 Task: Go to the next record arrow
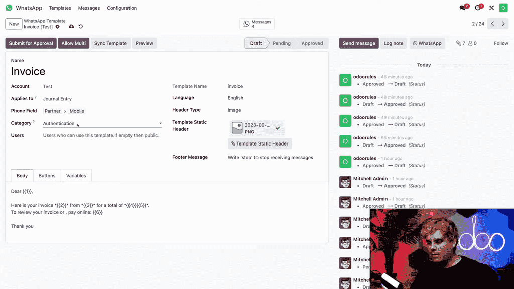503,24
